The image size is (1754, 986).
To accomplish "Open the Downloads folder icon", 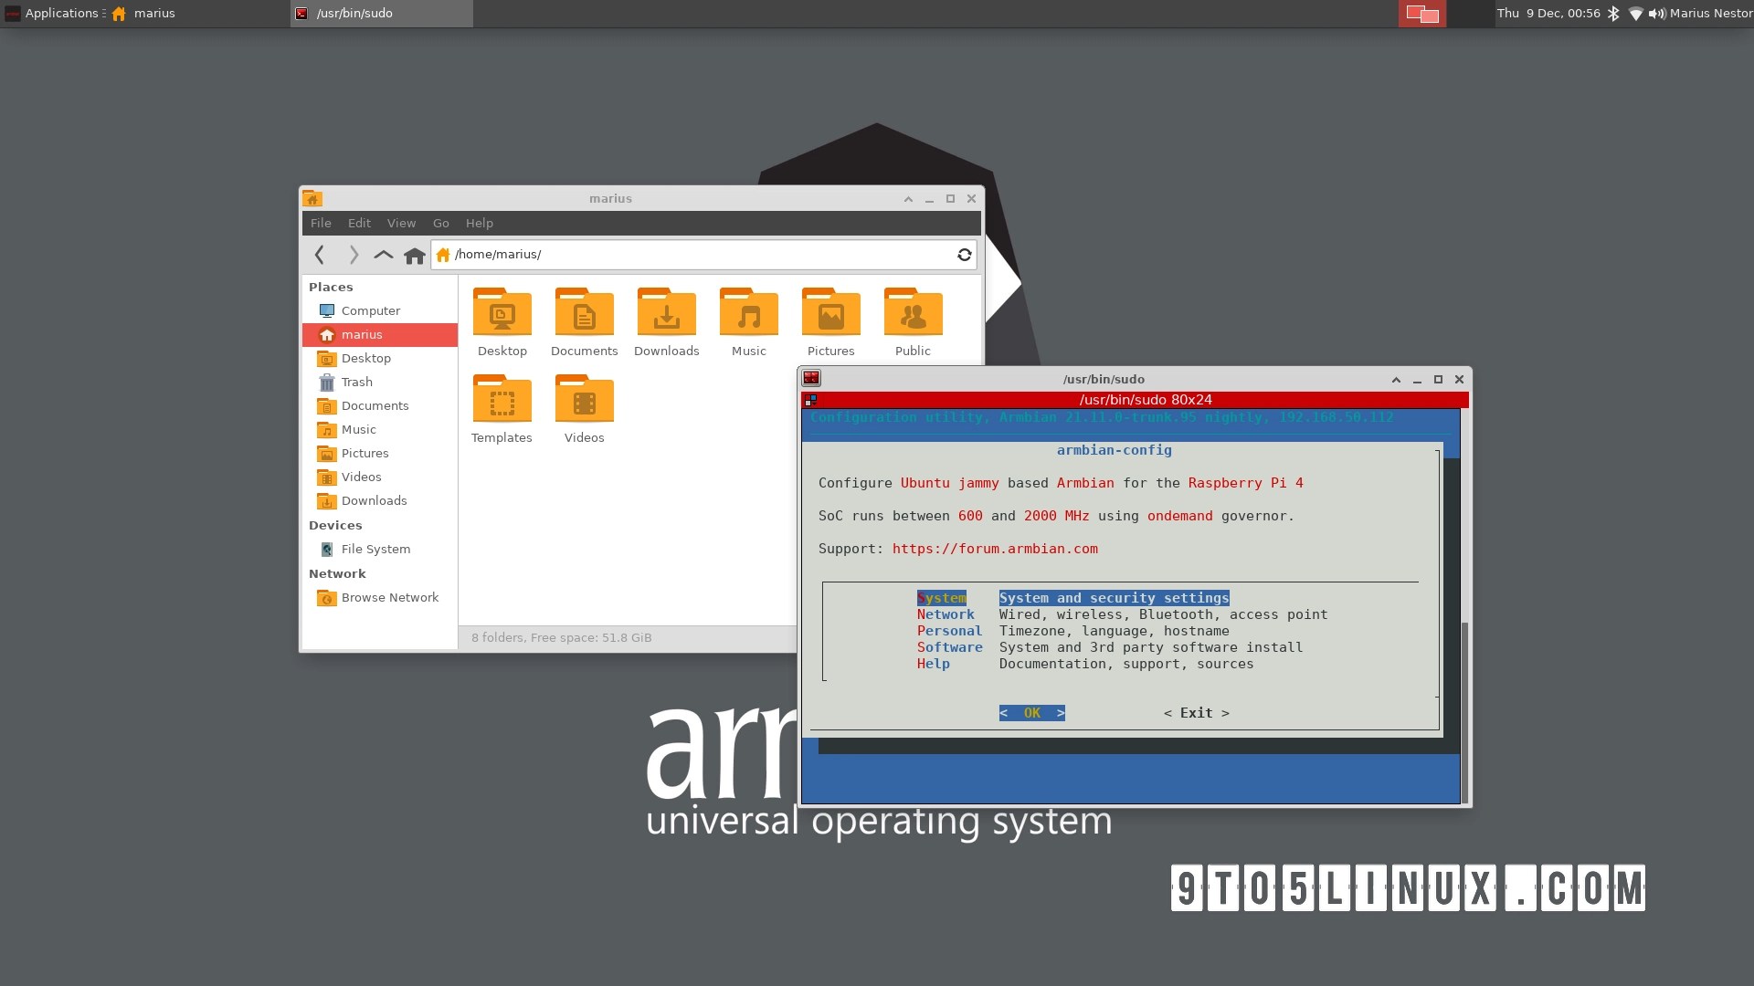I will (666, 313).
